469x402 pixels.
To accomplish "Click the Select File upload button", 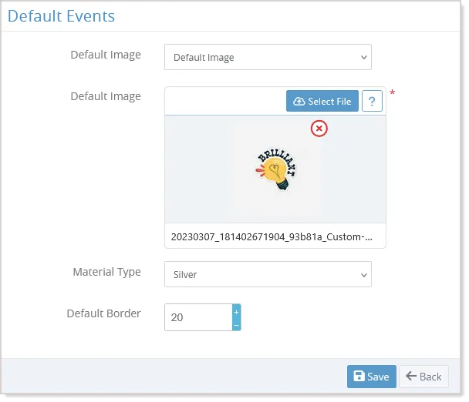I will [322, 101].
